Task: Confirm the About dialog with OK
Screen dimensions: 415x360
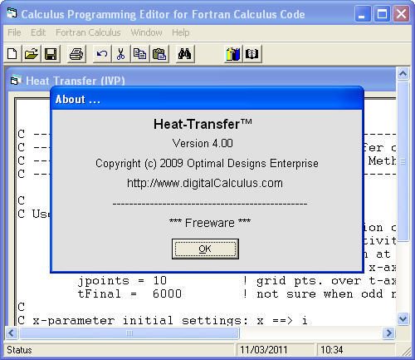Action: [x=205, y=249]
